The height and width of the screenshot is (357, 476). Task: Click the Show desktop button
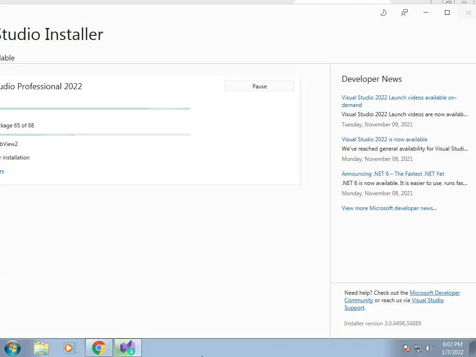473,348
